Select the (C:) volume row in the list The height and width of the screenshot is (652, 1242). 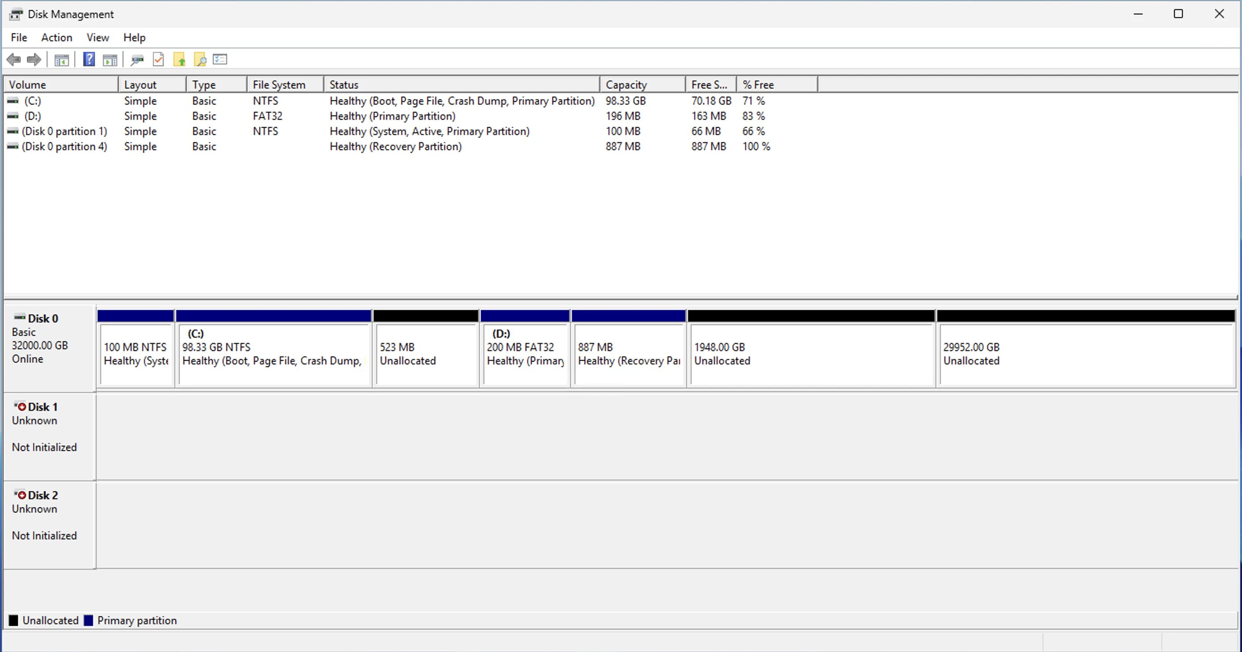(x=411, y=101)
